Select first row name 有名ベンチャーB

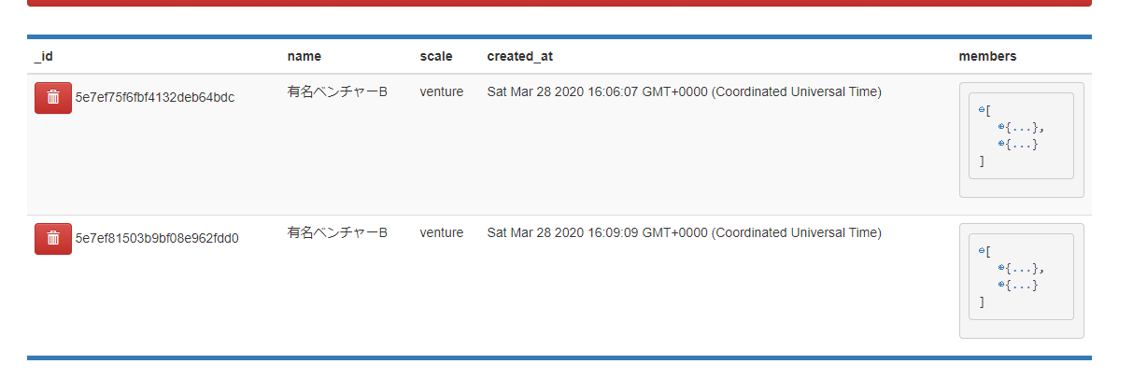(337, 91)
